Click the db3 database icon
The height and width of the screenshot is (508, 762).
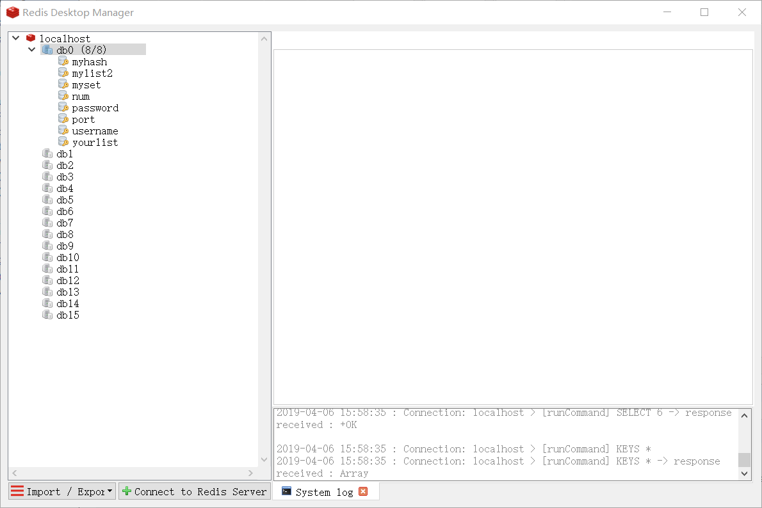coord(47,177)
